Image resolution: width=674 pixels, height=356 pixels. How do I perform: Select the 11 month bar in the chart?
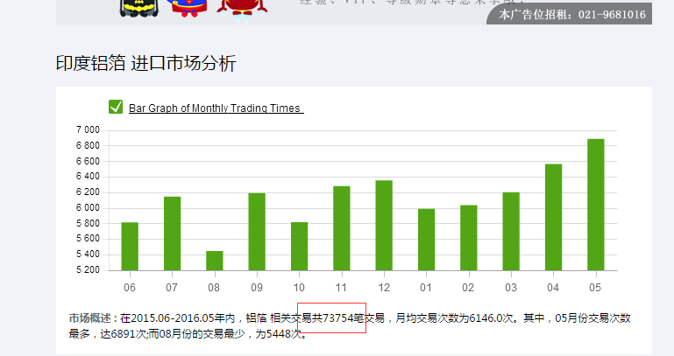pyautogui.click(x=341, y=228)
